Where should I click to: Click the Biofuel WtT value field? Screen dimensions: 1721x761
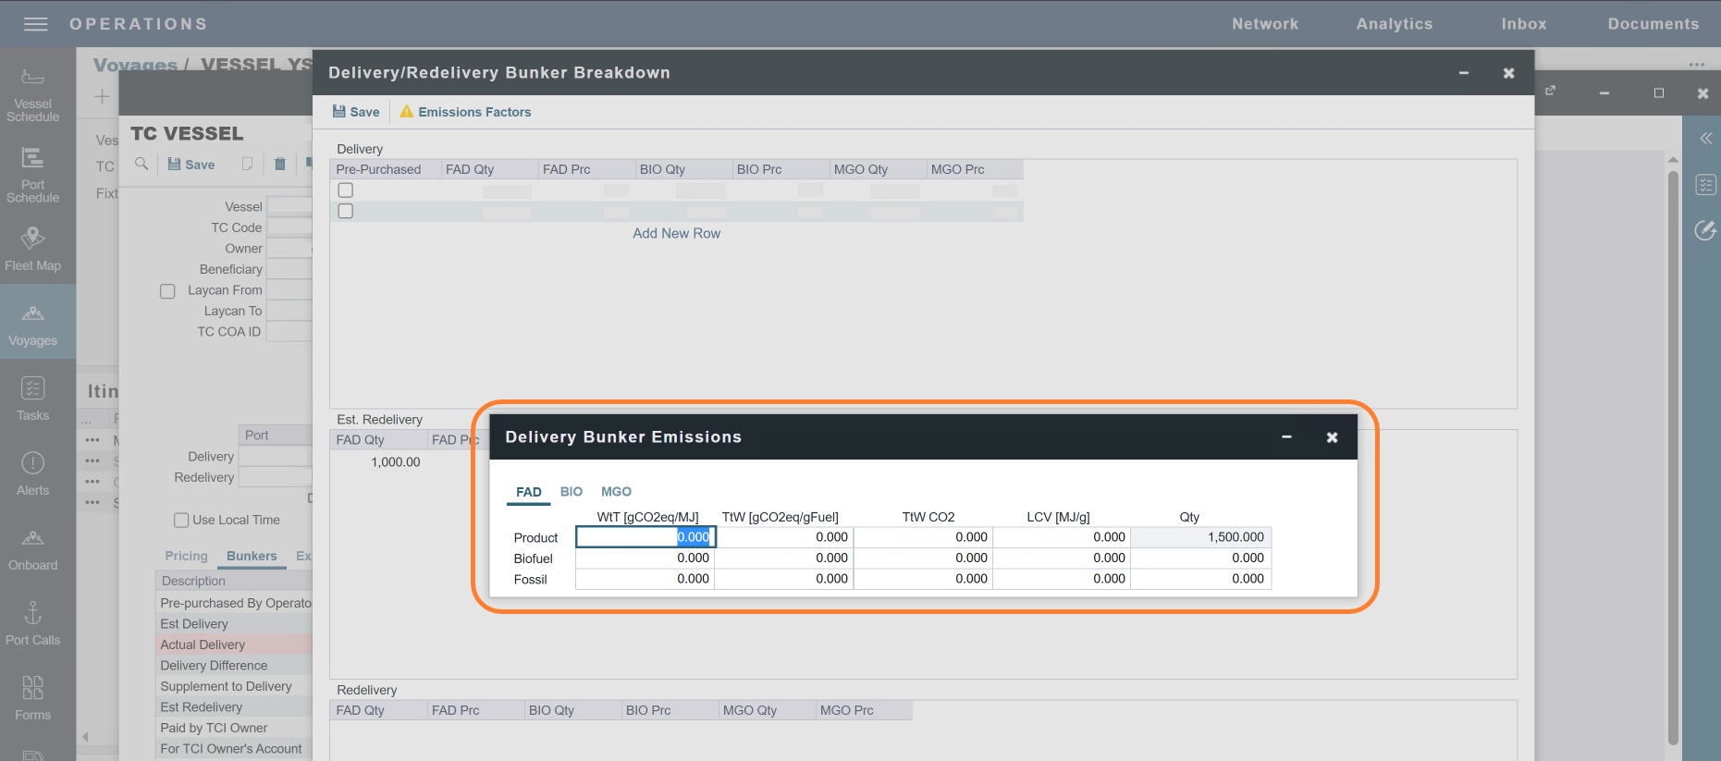[x=645, y=558]
